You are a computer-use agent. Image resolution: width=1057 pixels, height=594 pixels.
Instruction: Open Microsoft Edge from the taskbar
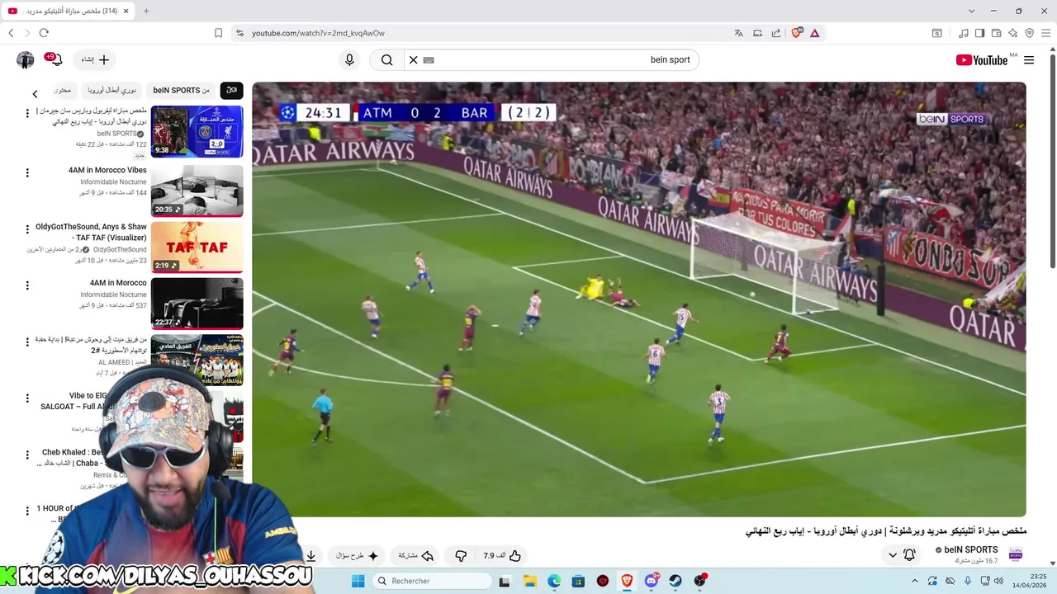coord(554,581)
